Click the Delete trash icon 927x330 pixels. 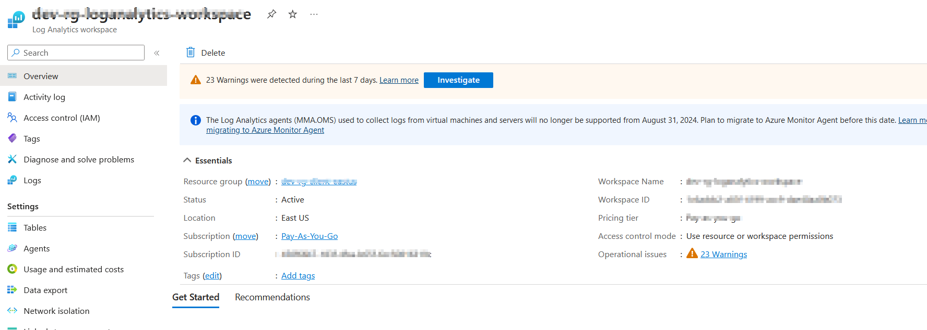pos(191,52)
